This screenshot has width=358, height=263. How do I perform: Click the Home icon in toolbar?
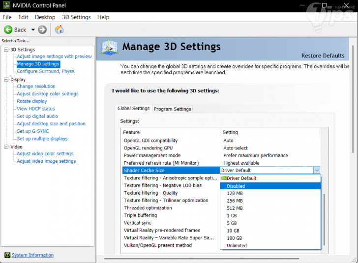[x=59, y=29]
